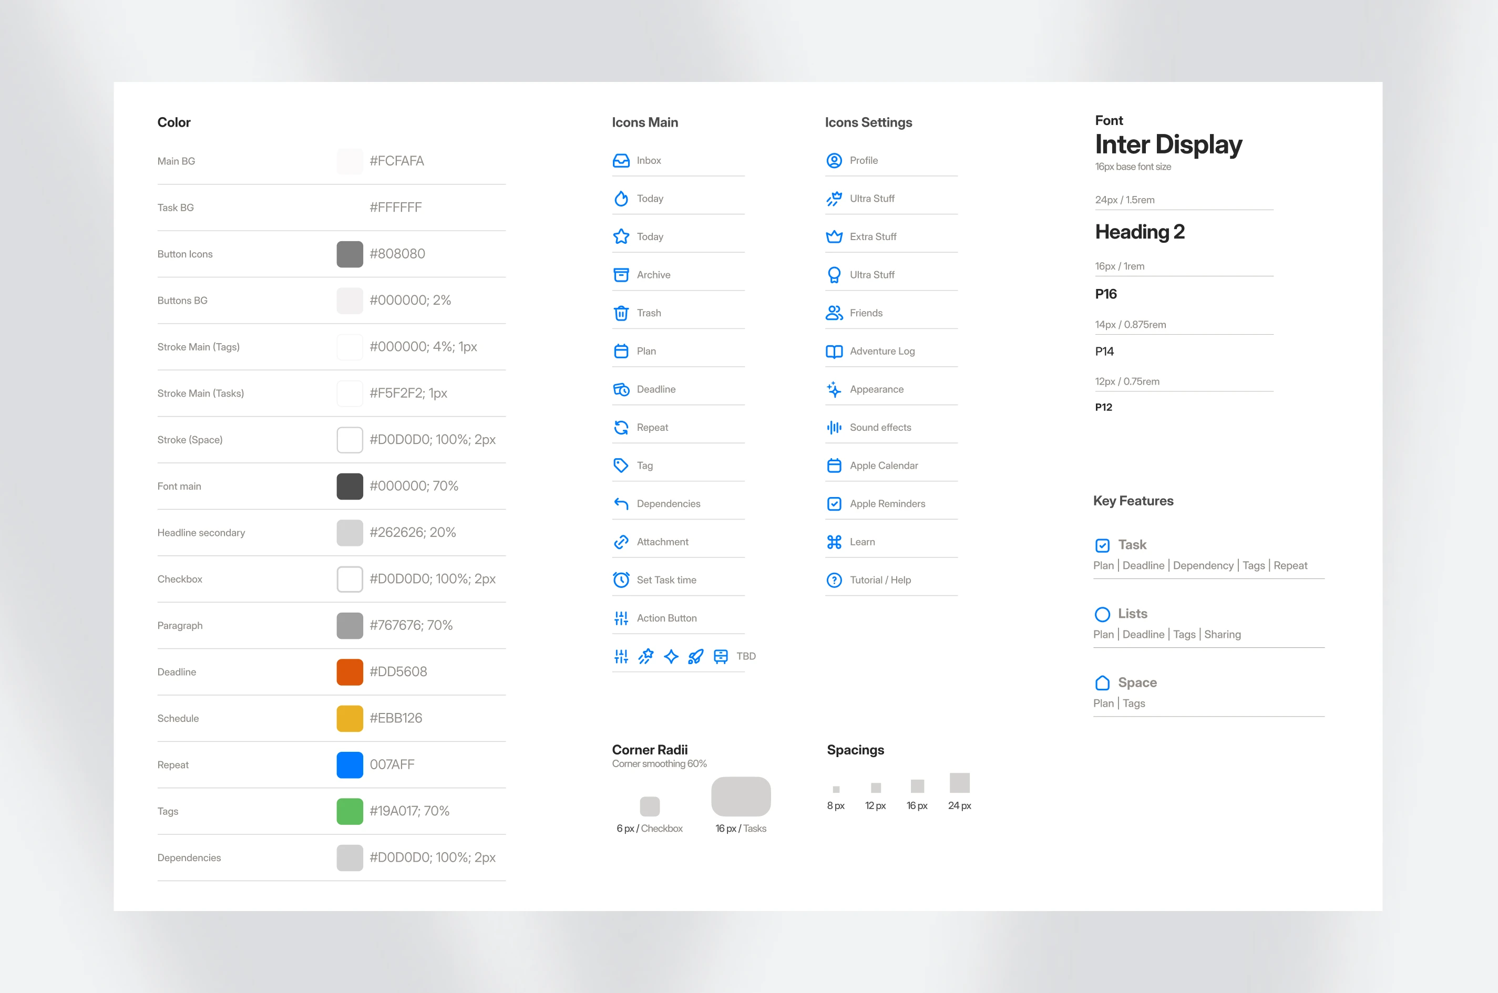Click the #FFFFFF hex value for Task BG
The width and height of the screenshot is (1498, 993).
[x=395, y=207]
